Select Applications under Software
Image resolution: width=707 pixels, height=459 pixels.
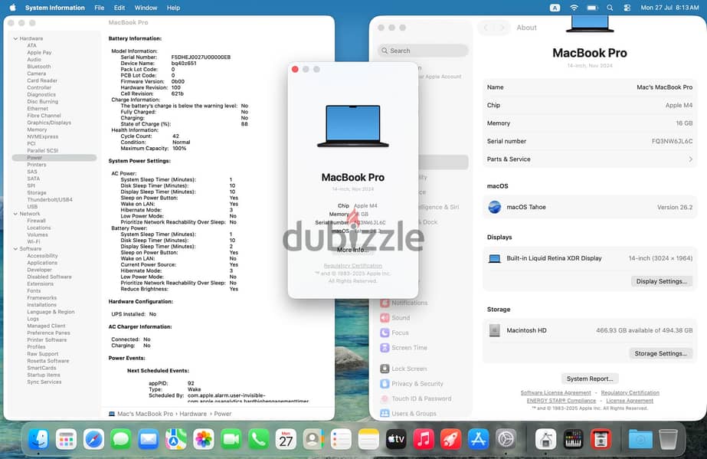point(42,263)
